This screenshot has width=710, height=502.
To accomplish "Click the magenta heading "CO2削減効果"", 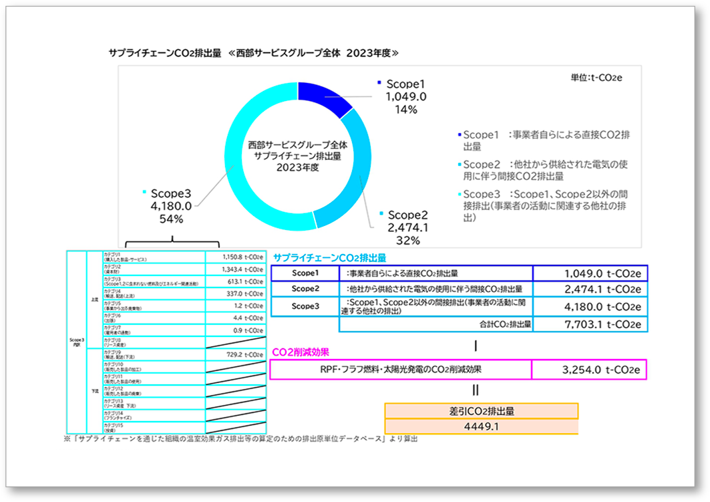I will coord(301,352).
